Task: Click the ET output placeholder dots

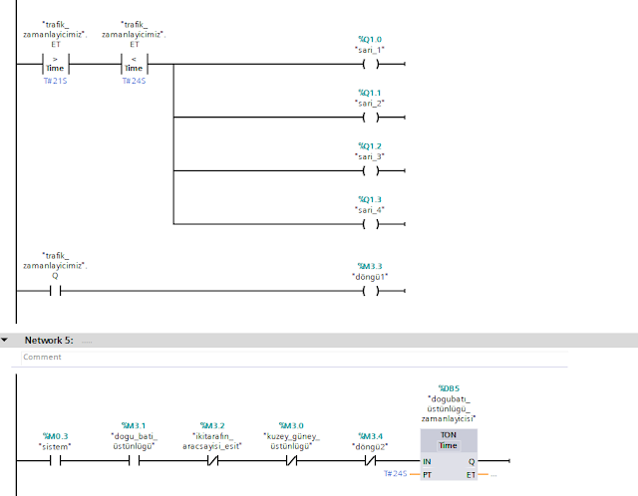Action: pyautogui.click(x=493, y=474)
